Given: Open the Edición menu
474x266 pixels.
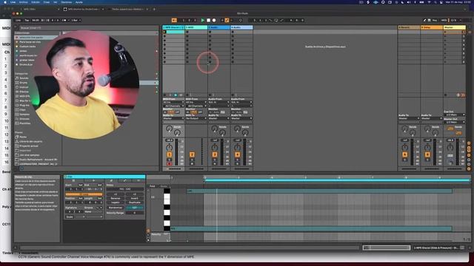Looking at the screenshot, I should [36, 2].
